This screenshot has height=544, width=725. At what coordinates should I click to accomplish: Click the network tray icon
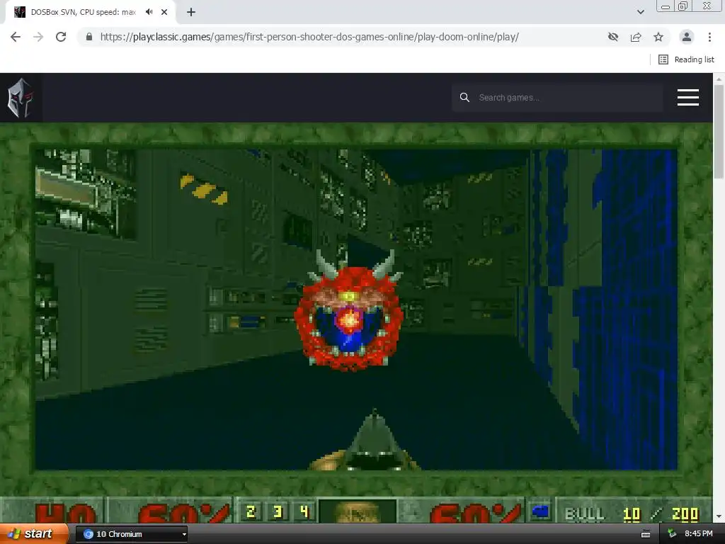(673, 534)
